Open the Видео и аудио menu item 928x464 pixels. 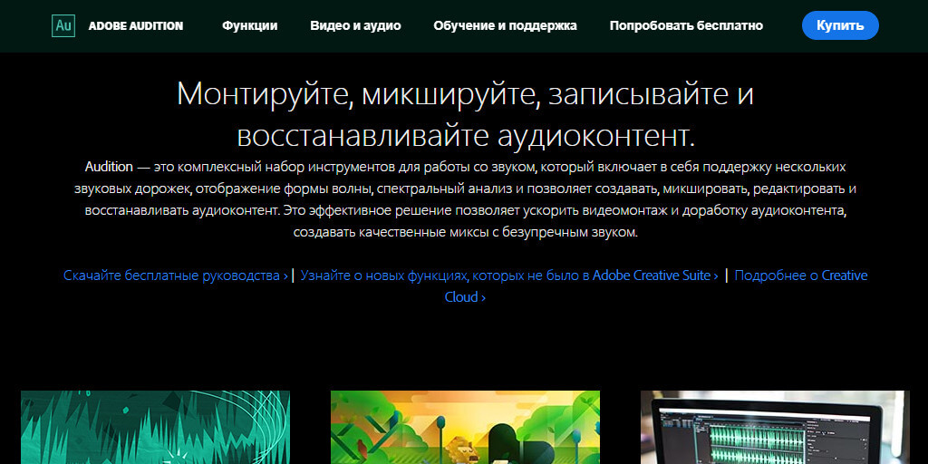(355, 26)
